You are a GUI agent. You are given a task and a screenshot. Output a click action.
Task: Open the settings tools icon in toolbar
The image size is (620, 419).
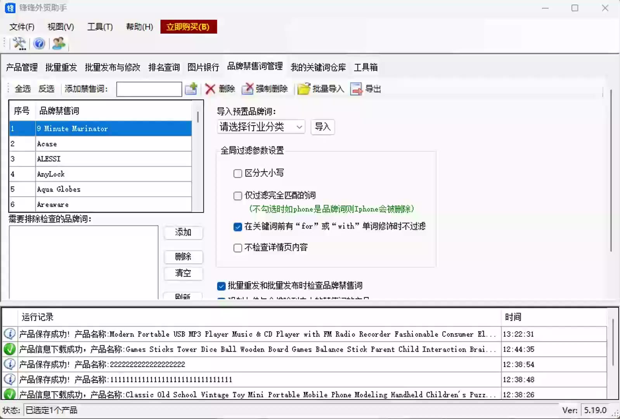pos(19,43)
